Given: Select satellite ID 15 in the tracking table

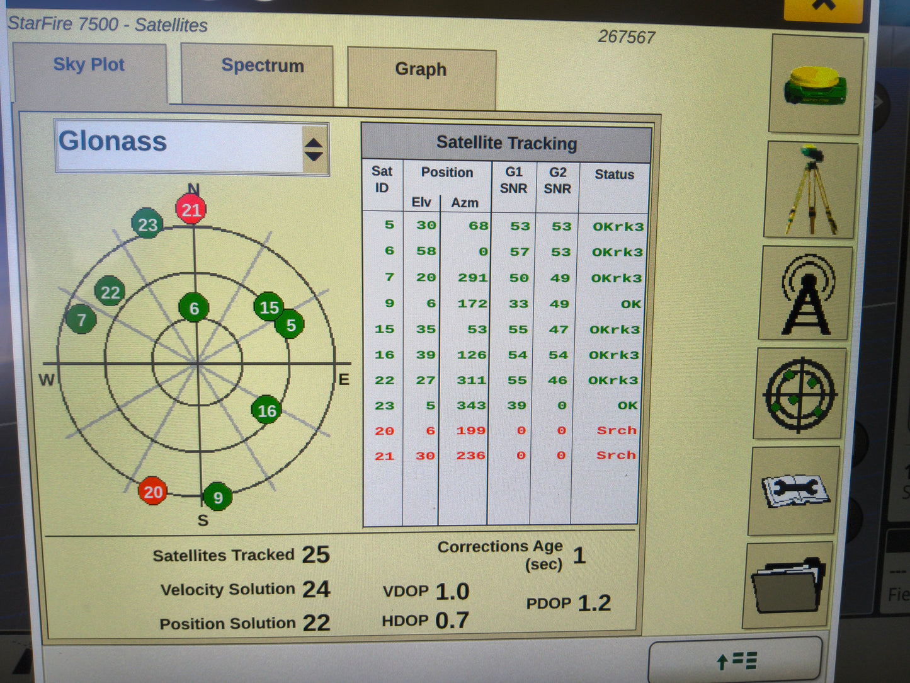Looking at the screenshot, I should coord(385,329).
